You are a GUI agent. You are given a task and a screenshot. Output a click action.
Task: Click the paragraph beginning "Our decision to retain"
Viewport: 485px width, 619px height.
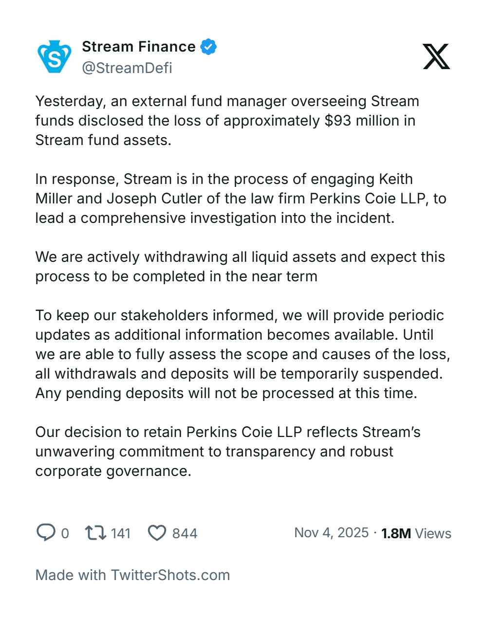[x=227, y=452]
